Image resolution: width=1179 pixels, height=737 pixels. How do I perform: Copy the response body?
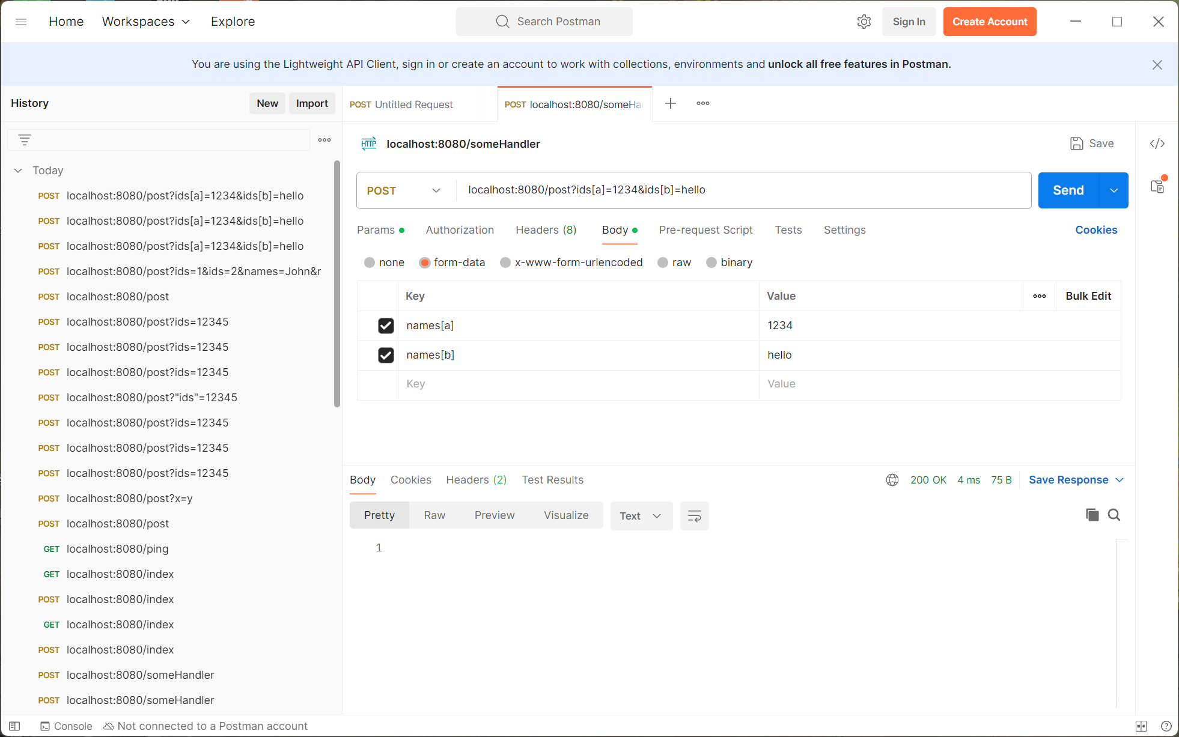pos(1092,515)
